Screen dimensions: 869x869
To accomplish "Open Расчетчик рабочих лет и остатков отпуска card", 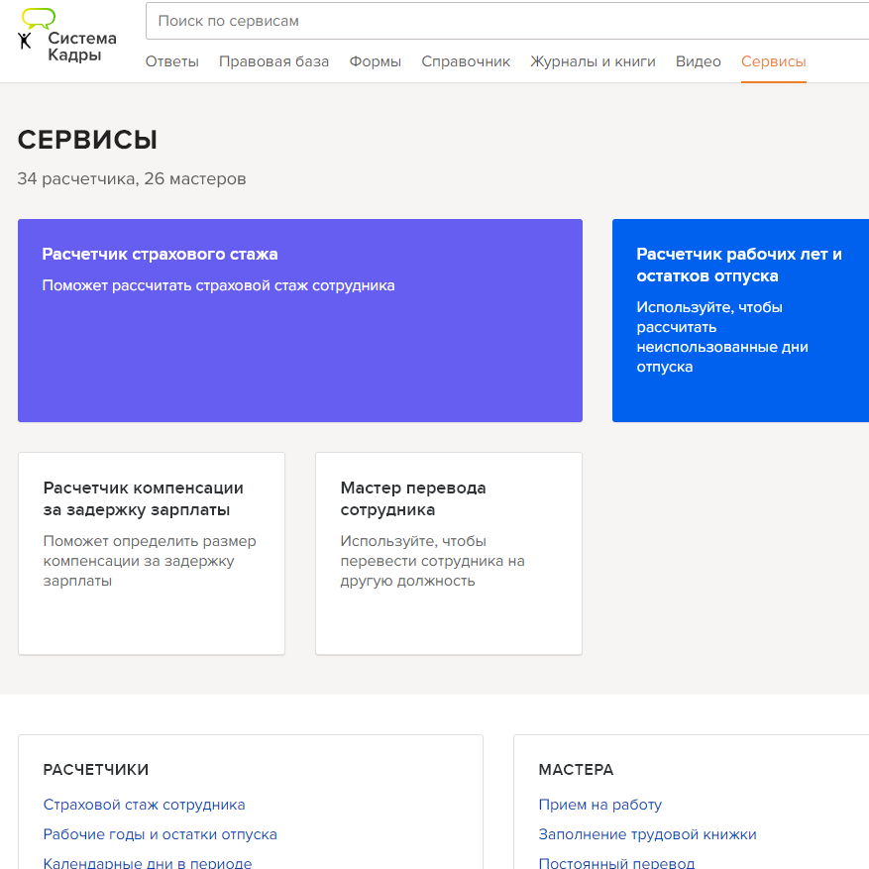I will [740, 320].
